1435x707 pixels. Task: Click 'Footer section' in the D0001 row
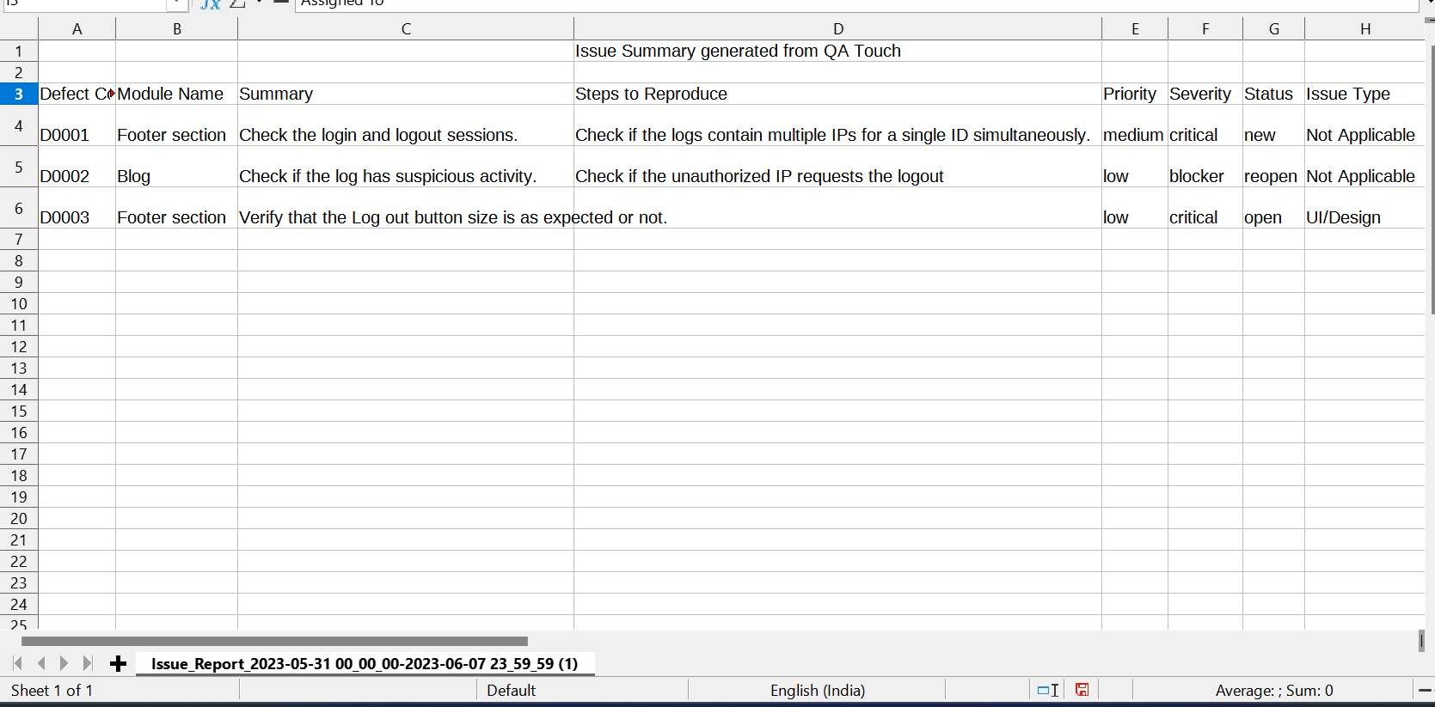point(176,125)
